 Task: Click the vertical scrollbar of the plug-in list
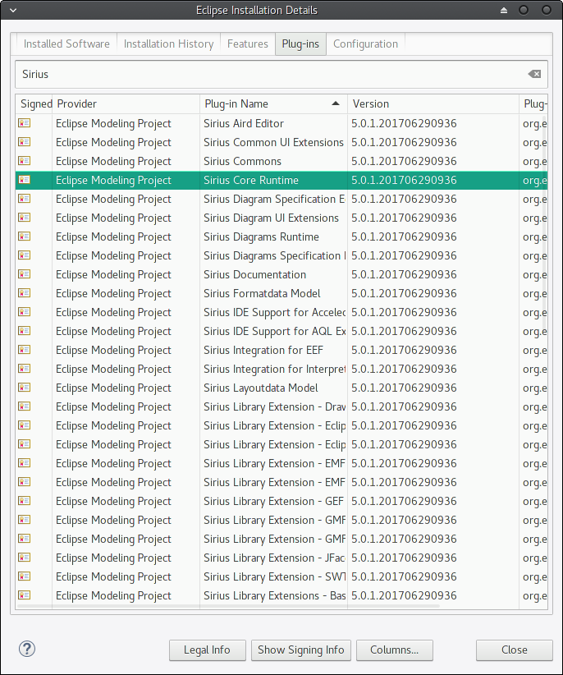click(x=545, y=222)
